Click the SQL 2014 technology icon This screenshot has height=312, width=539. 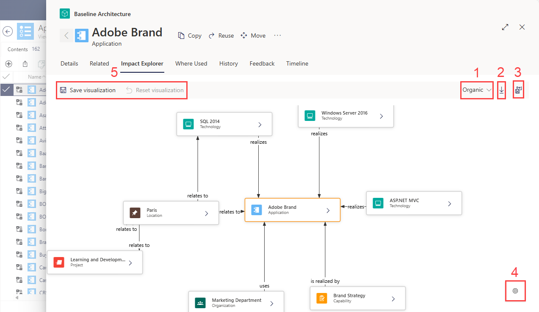(188, 124)
